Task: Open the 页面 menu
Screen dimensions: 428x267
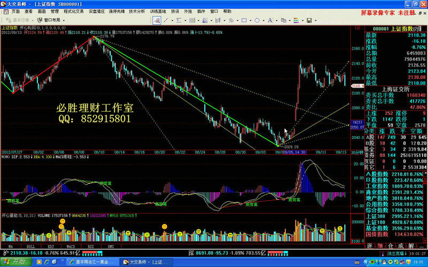Action: (15, 11)
